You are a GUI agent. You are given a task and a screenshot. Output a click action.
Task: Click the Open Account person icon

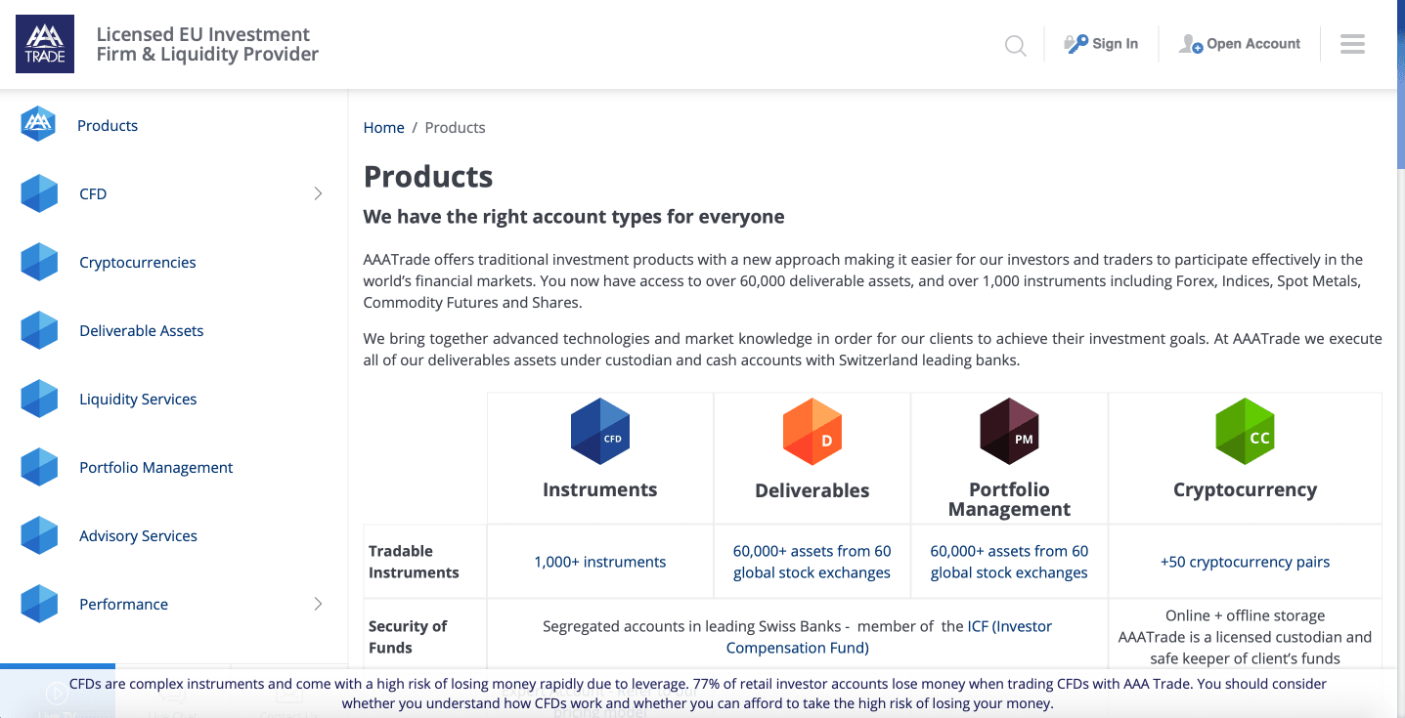(x=1191, y=44)
